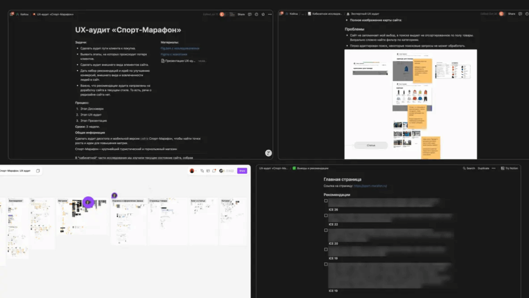Select Блог и статьи section label
Image resolution: width=529 pixels, height=298 pixels.
pos(198,201)
